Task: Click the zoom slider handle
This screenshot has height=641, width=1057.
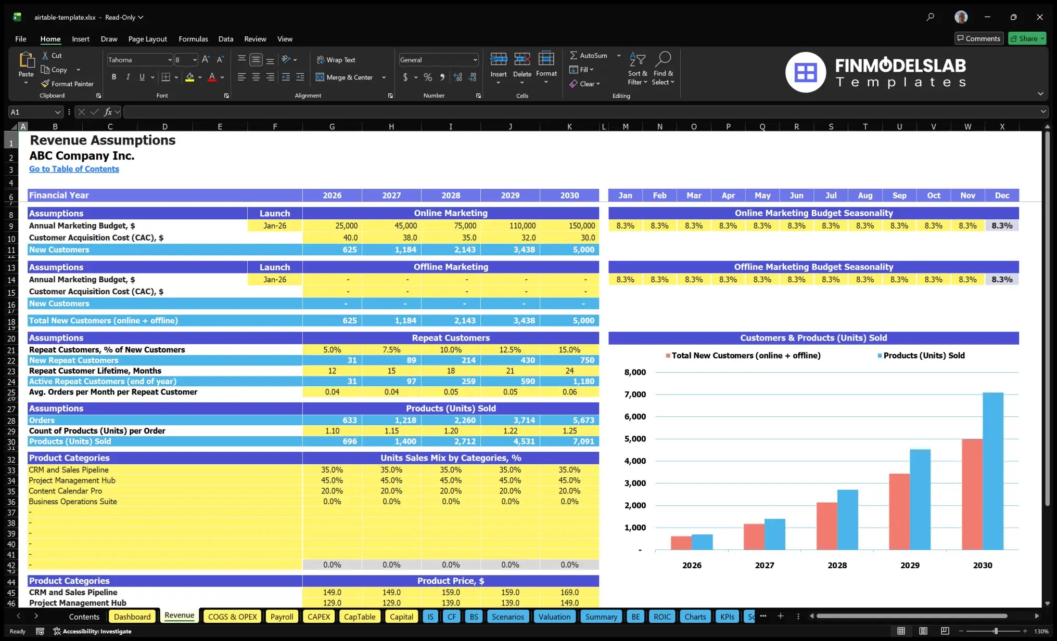Action: coord(996,631)
